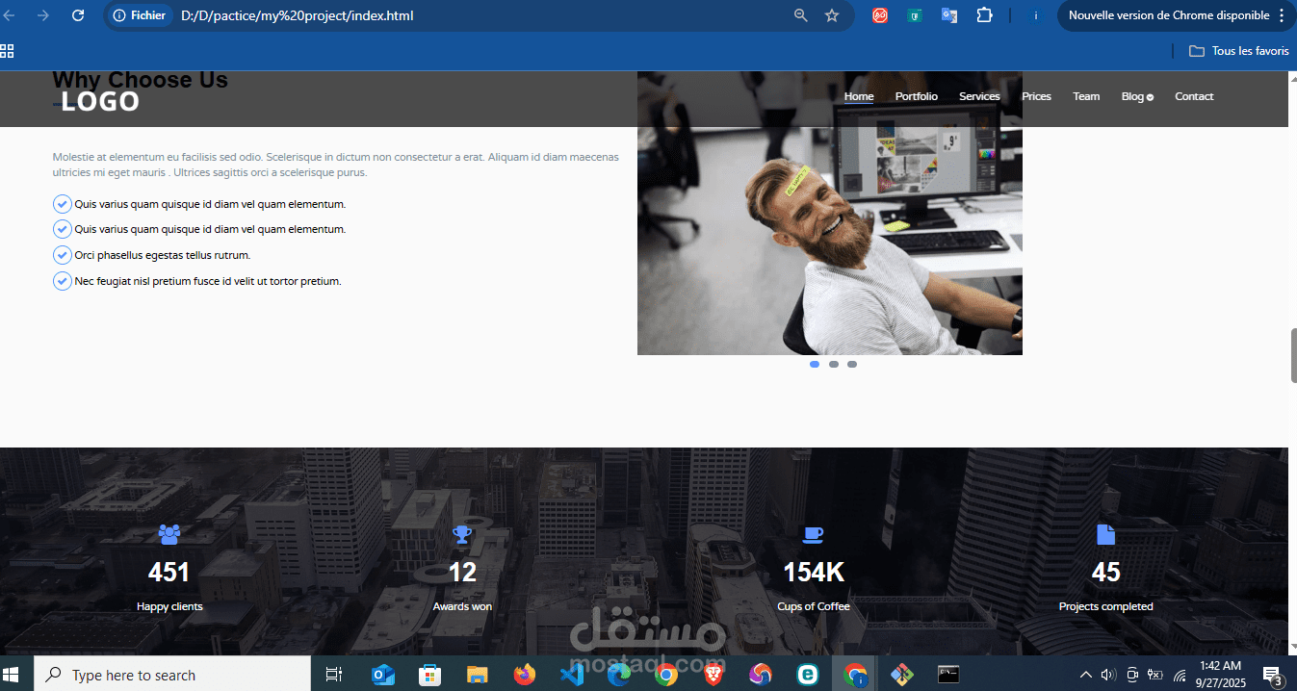Open the Chrome three-dot menu
The height and width of the screenshot is (691, 1297).
(x=1281, y=15)
